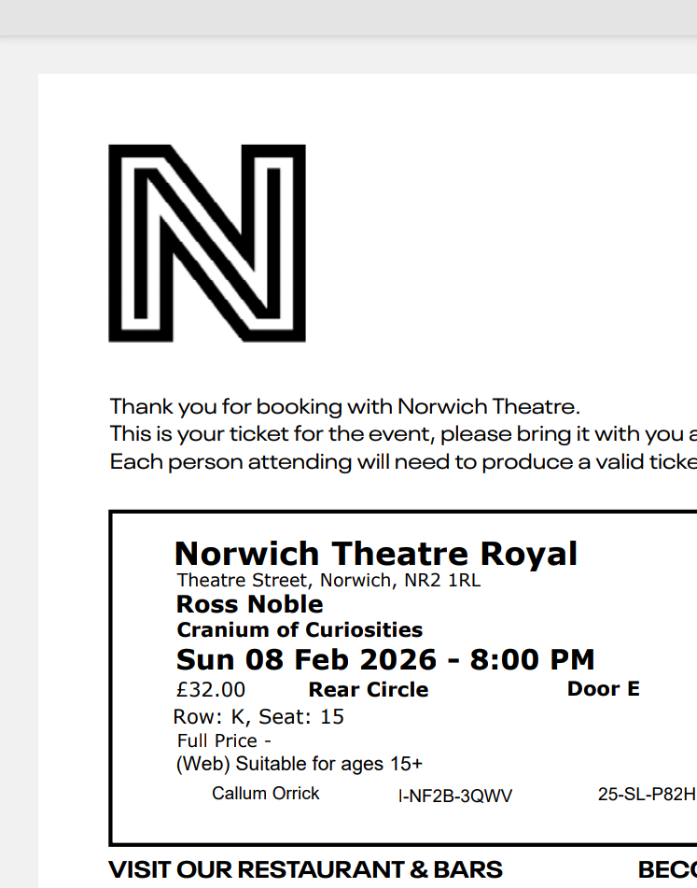Click the reference code starting 25-SL-P82H
Viewport: 697px width, 888px height.
tap(648, 794)
